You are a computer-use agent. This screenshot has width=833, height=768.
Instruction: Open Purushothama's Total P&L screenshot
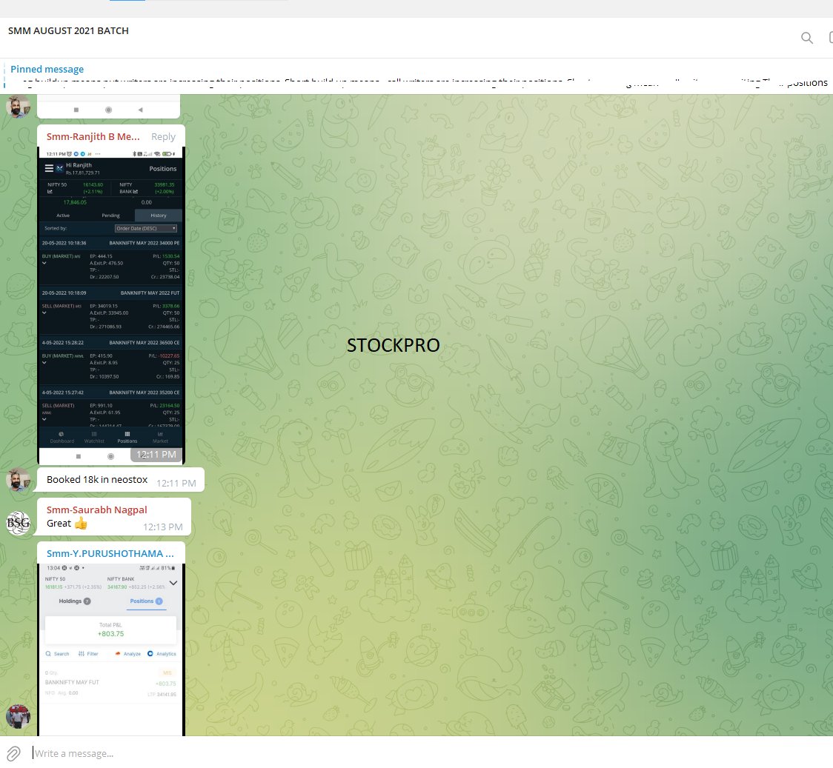point(110,650)
